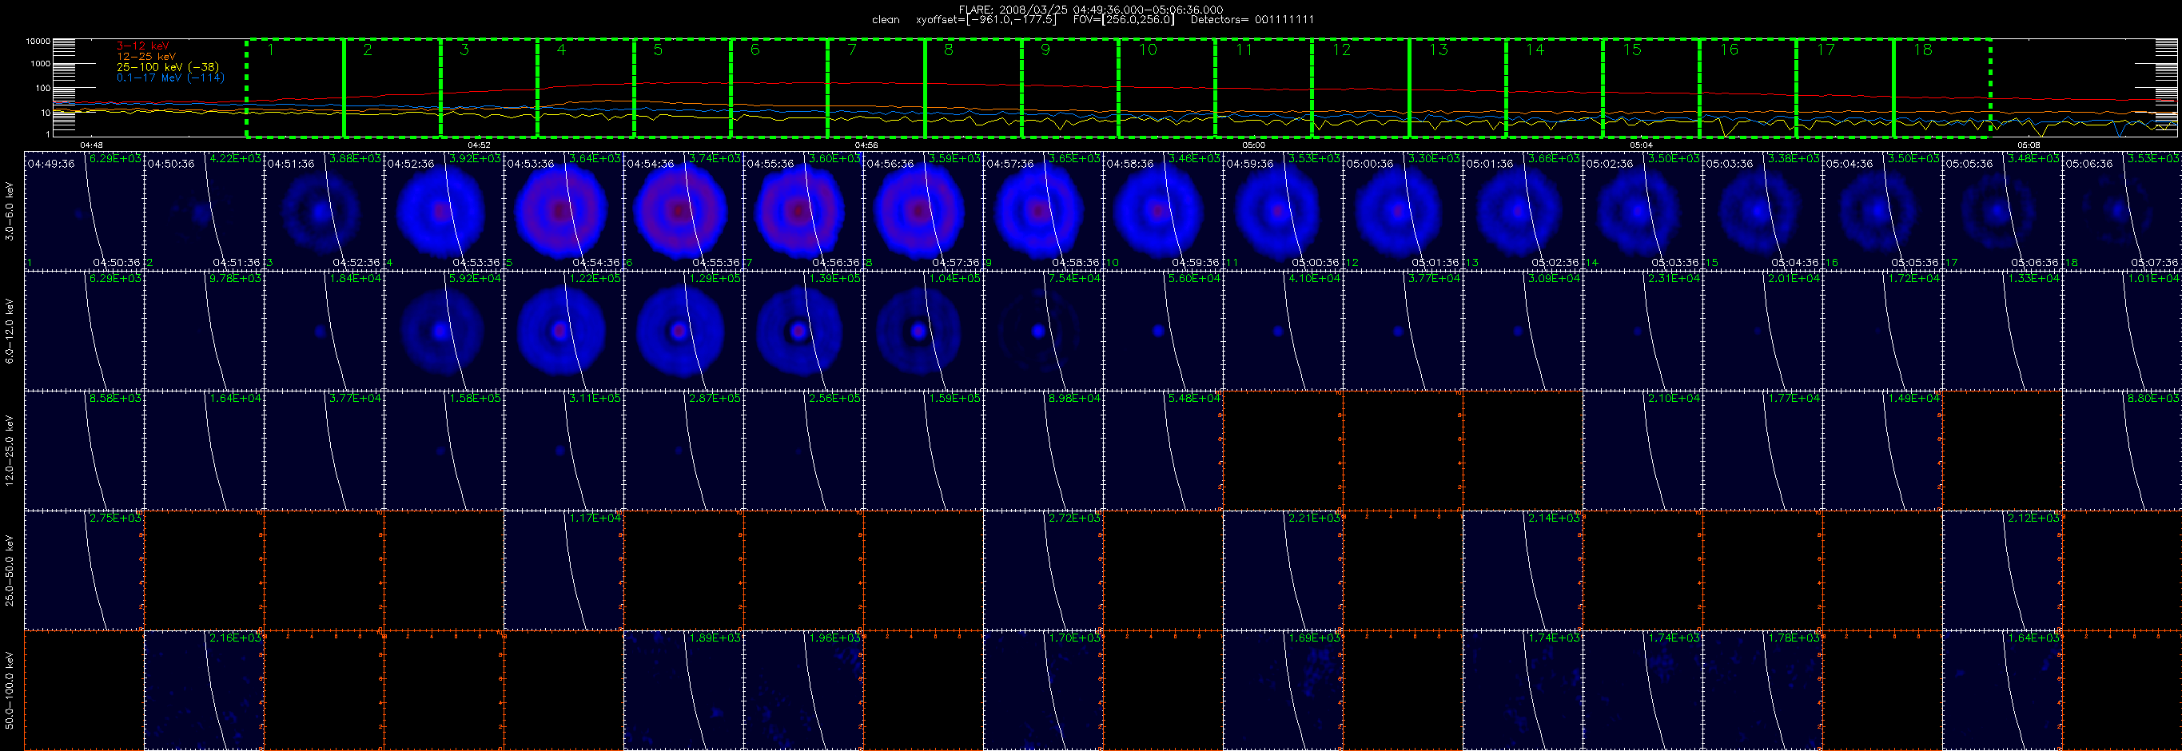Open the 3.0-6.0 keV image with peak 3.59E+03

(923, 211)
